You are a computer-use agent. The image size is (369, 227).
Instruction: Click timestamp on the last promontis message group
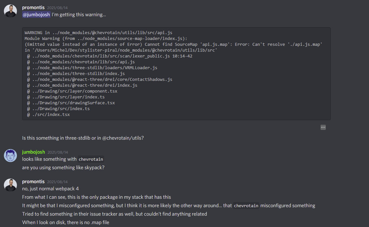[57, 182]
